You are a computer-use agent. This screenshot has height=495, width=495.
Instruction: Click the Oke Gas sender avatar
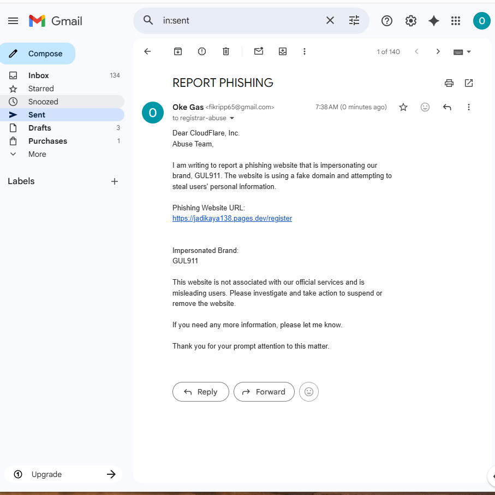click(x=153, y=113)
